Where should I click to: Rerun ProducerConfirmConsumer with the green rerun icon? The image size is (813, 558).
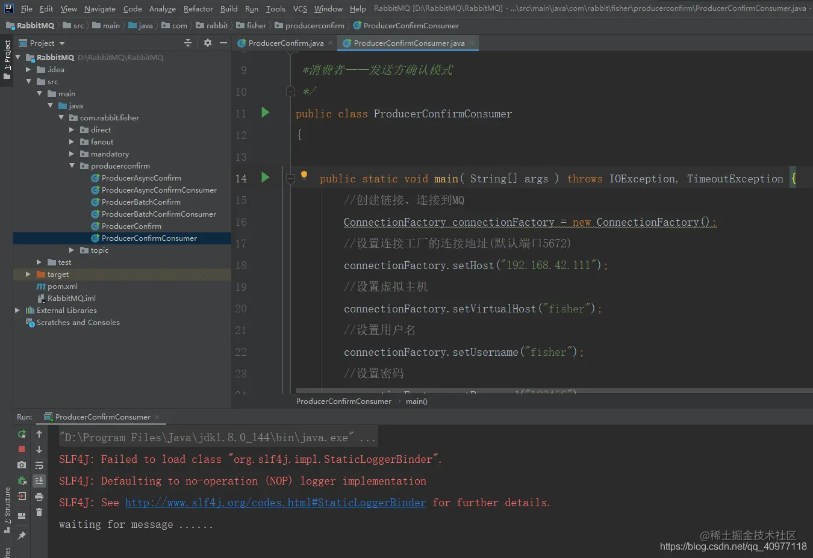click(x=22, y=434)
